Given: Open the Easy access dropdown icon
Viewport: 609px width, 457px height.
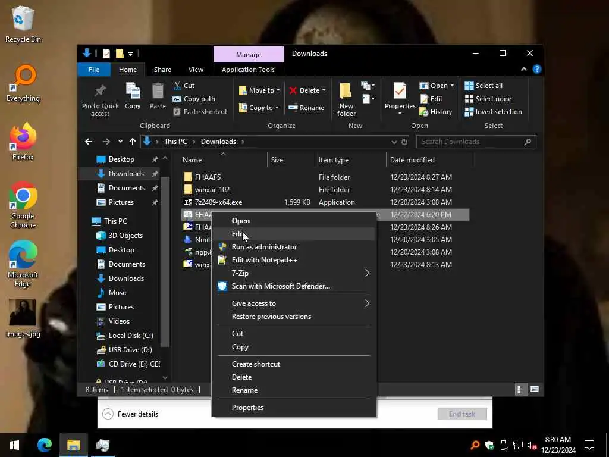Looking at the screenshot, I should click(368, 99).
